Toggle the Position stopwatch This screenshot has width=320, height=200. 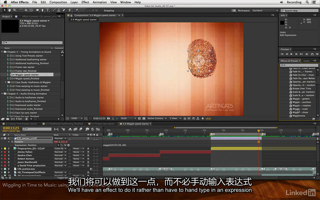click(12, 142)
